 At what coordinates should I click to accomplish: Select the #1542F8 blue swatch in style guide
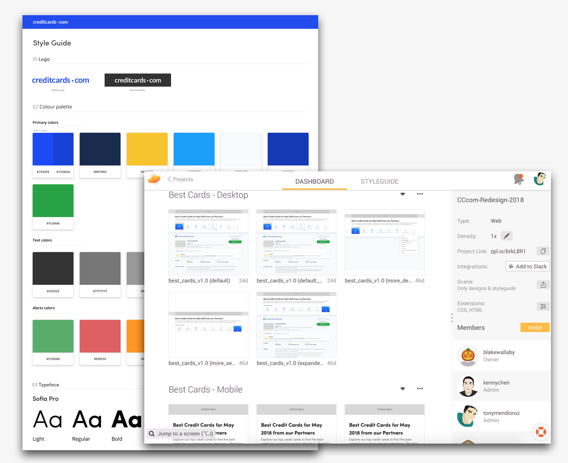43,149
